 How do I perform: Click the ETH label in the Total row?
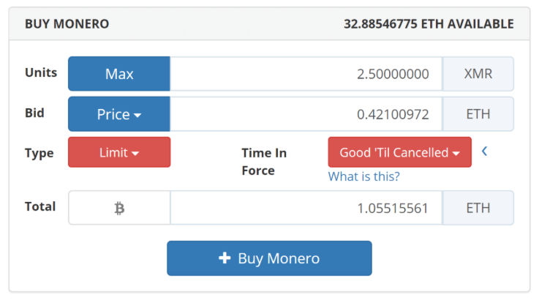[x=478, y=208]
